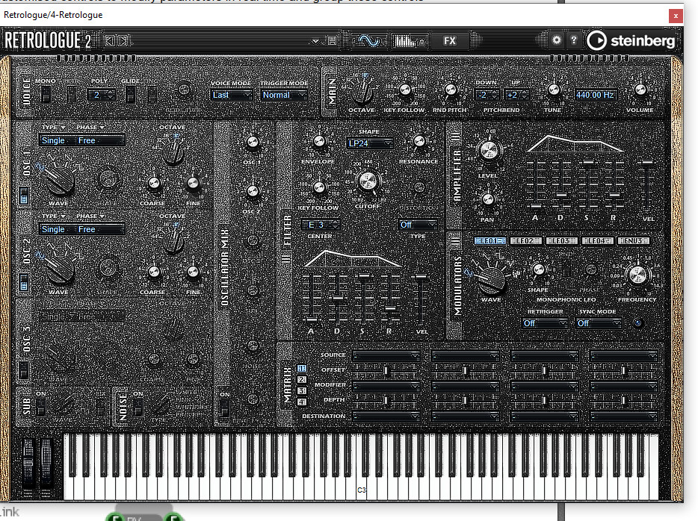Click the filter envelope Decay fader
This screenshot has height=521, width=698.
click(x=339, y=298)
